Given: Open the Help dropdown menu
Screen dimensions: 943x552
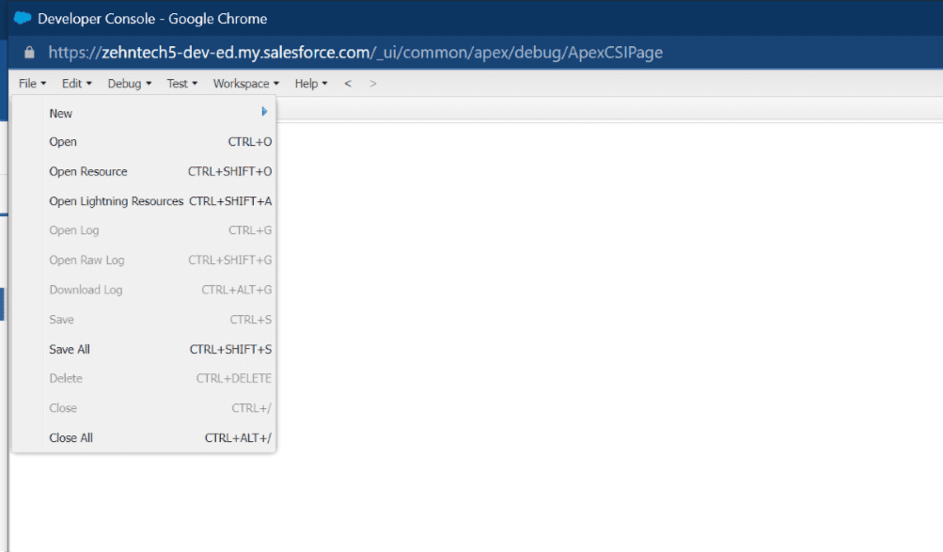Looking at the screenshot, I should [310, 84].
